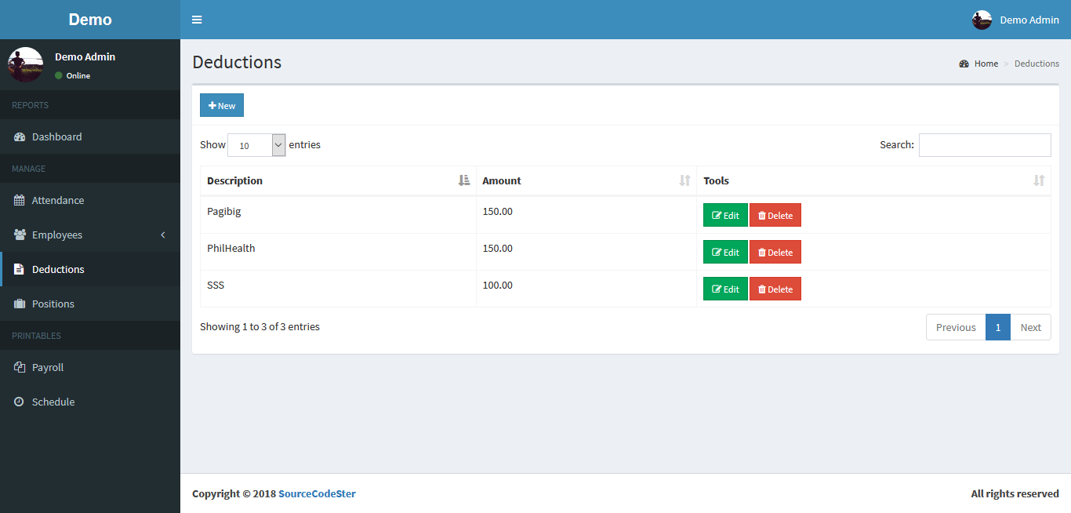Select Deductions in the sidebar
Image resolution: width=1071 pixels, height=513 pixels.
pos(90,269)
